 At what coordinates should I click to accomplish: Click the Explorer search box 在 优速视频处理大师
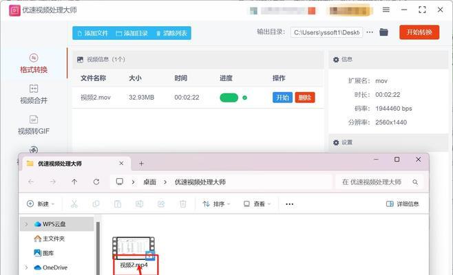point(379,182)
